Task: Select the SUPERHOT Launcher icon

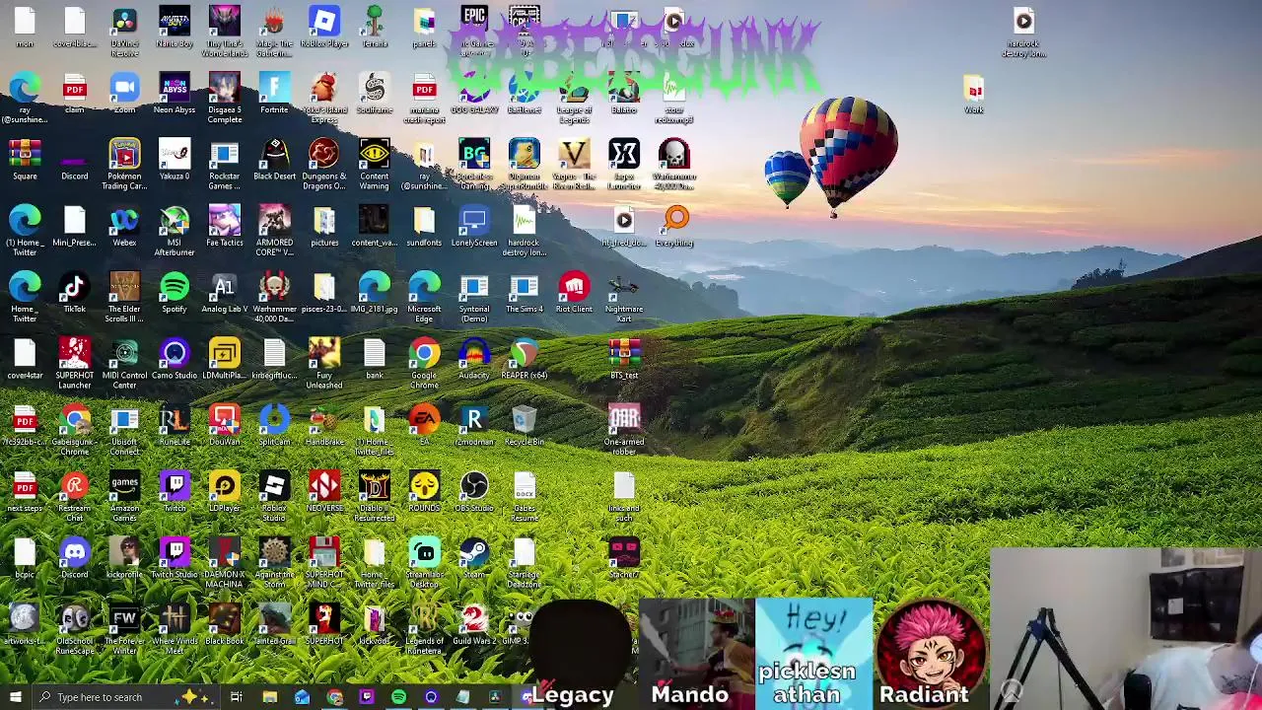Action: (74, 363)
